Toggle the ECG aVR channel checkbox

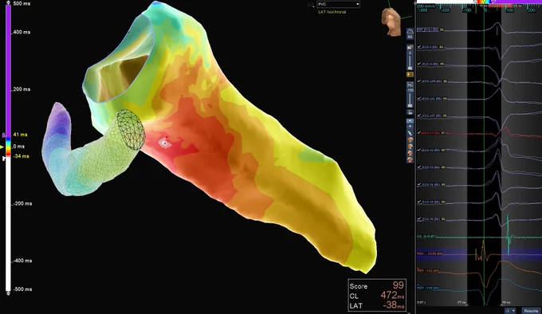[419, 81]
